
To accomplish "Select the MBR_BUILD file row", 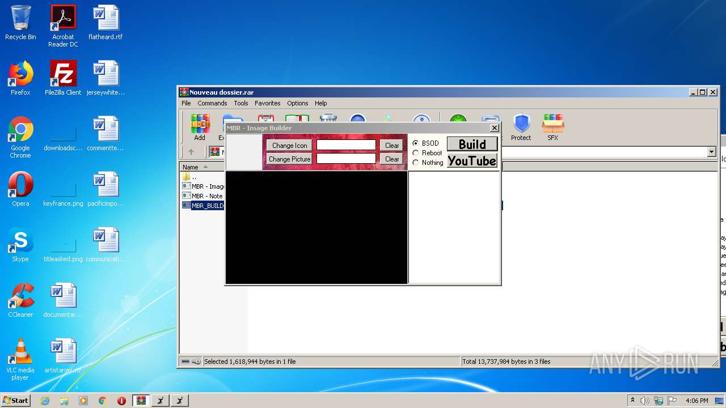I will [204, 206].
